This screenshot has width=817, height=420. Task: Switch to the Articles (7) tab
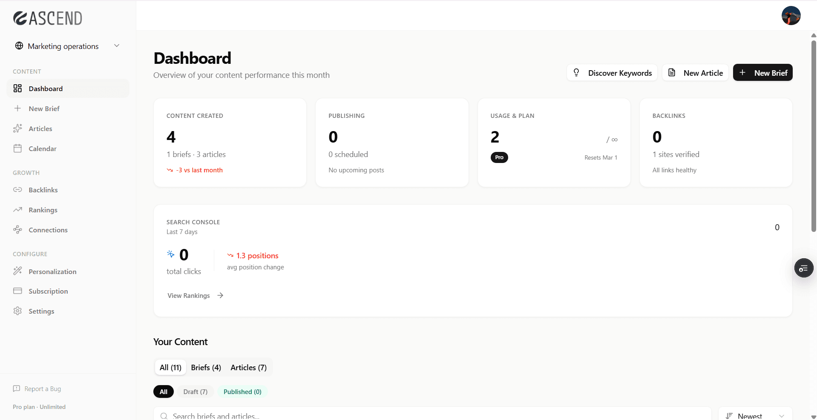point(248,367)
